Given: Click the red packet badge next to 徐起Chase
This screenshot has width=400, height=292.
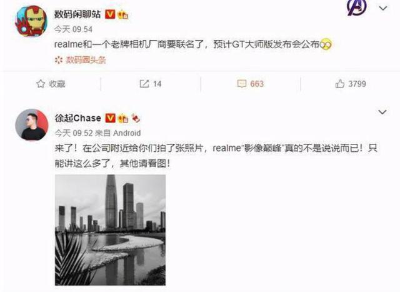Looking at the screenshot, I should (136, 118).
